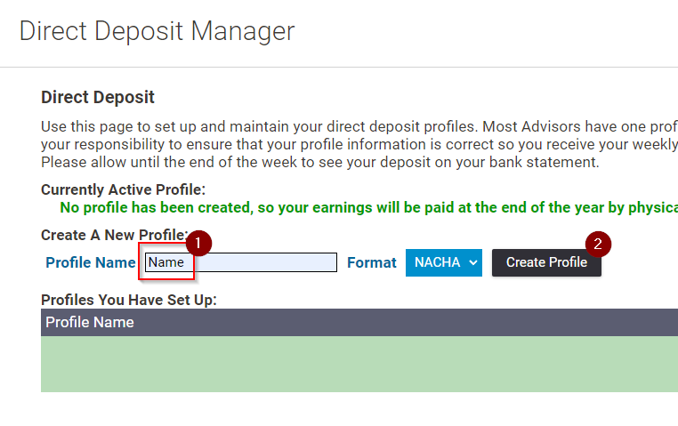Click the Direct Deposit Manager page title
Screen dimensions: 678x426
(157, 31)
